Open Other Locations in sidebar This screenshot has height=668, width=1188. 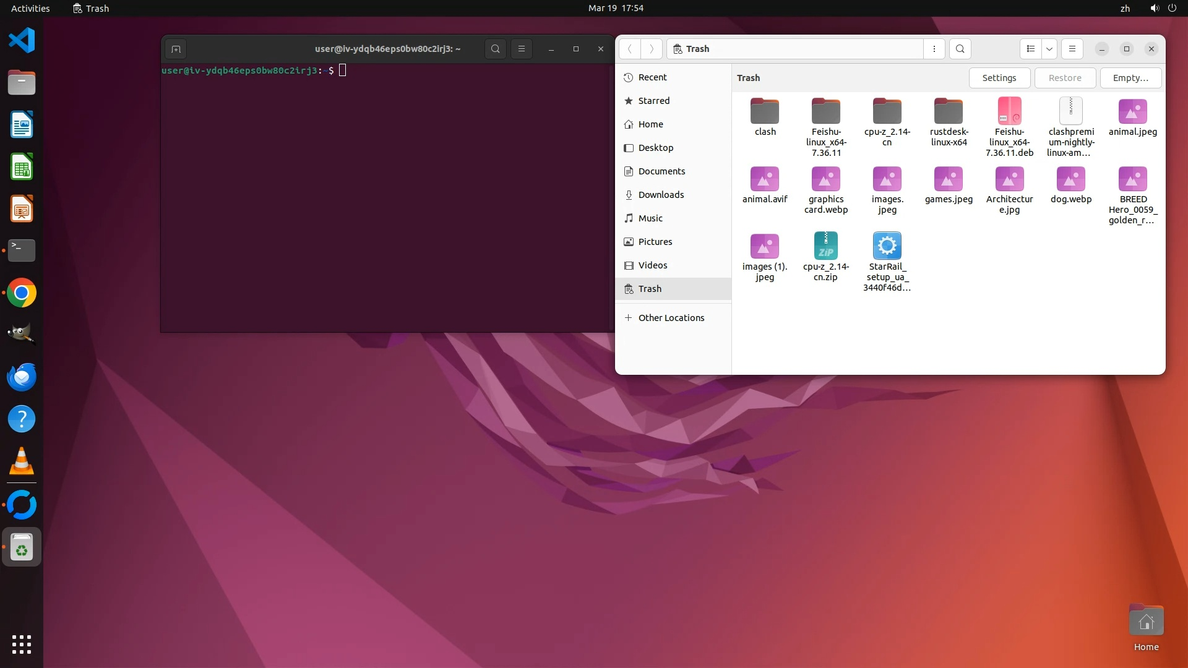[x=671, y=318]
